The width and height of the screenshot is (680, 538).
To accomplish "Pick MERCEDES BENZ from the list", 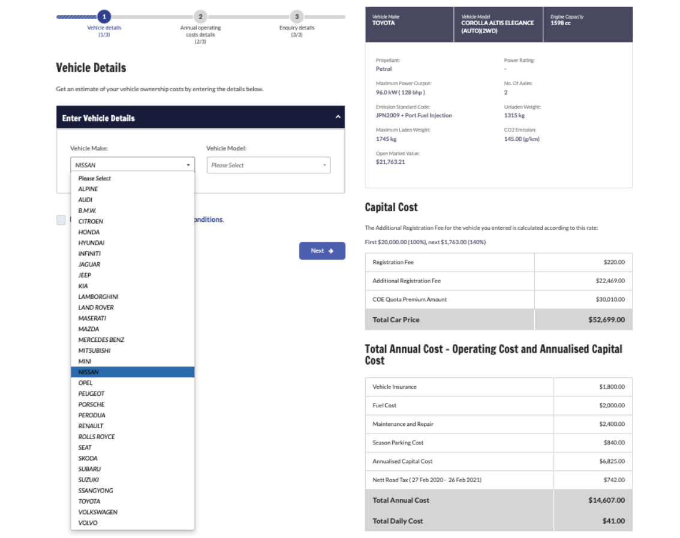I will pyautogui.click(x=101, y=340).
